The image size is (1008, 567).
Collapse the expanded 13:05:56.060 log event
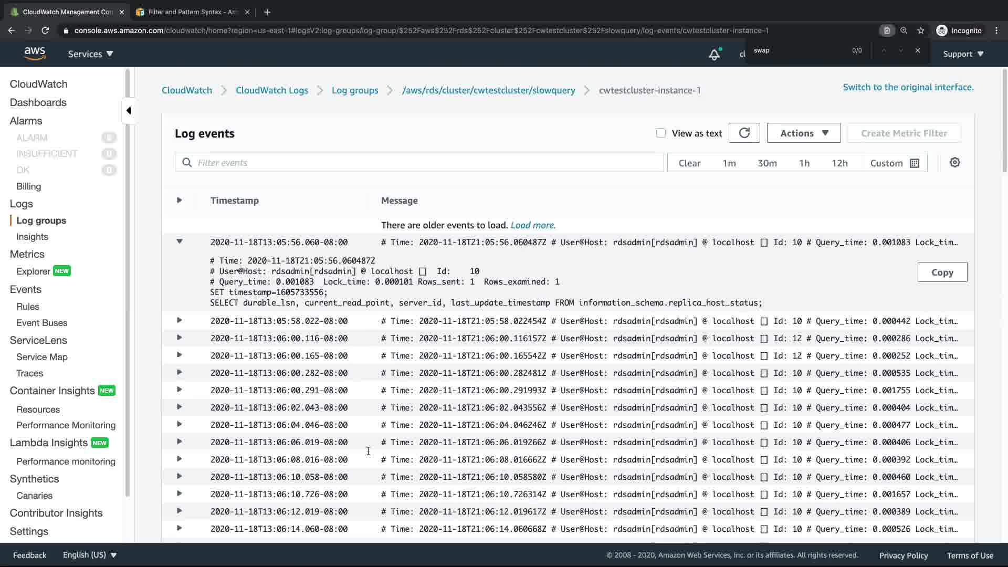[x=180, y=241]
